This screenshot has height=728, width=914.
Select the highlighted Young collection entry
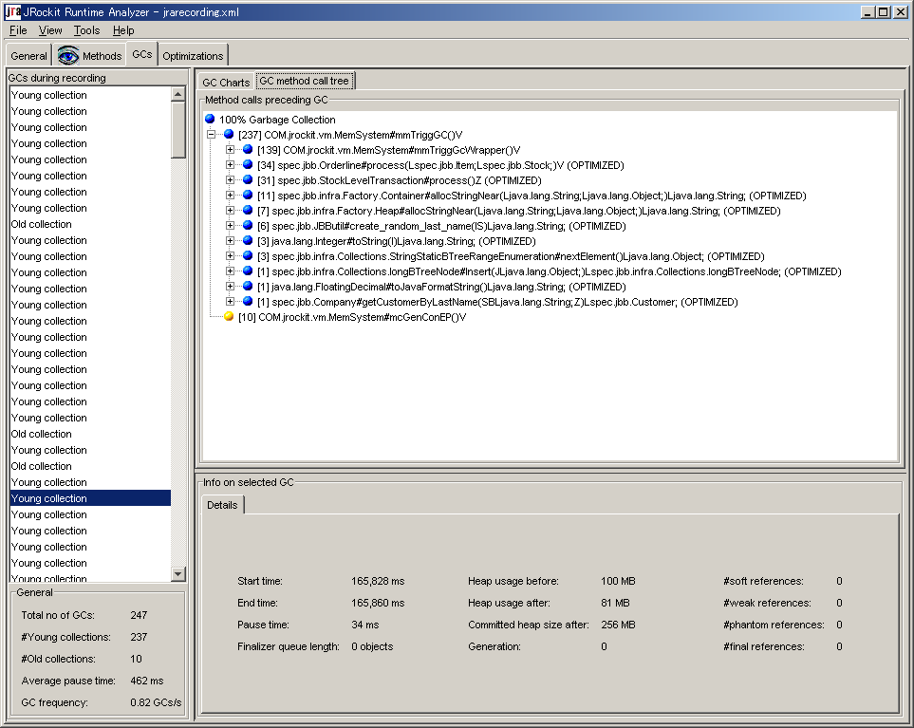click(x=90, y=497)
